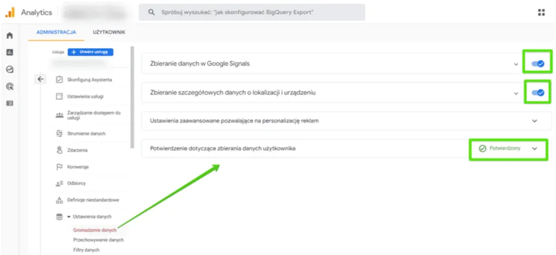Open Konwersje link
Image resolution: width=556 pixels, height=255 pixels.
point(78,167)
